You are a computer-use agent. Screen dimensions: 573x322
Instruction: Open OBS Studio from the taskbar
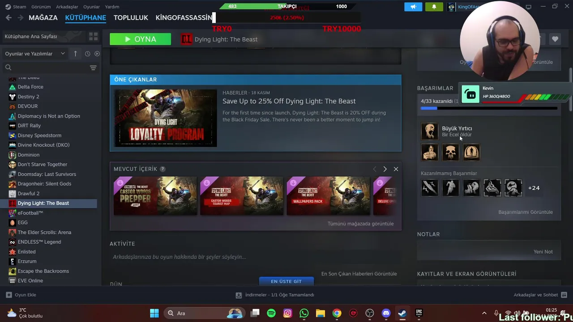370,313
